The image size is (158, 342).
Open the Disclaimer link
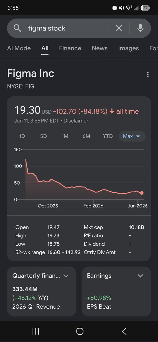[x=76, y=121]
